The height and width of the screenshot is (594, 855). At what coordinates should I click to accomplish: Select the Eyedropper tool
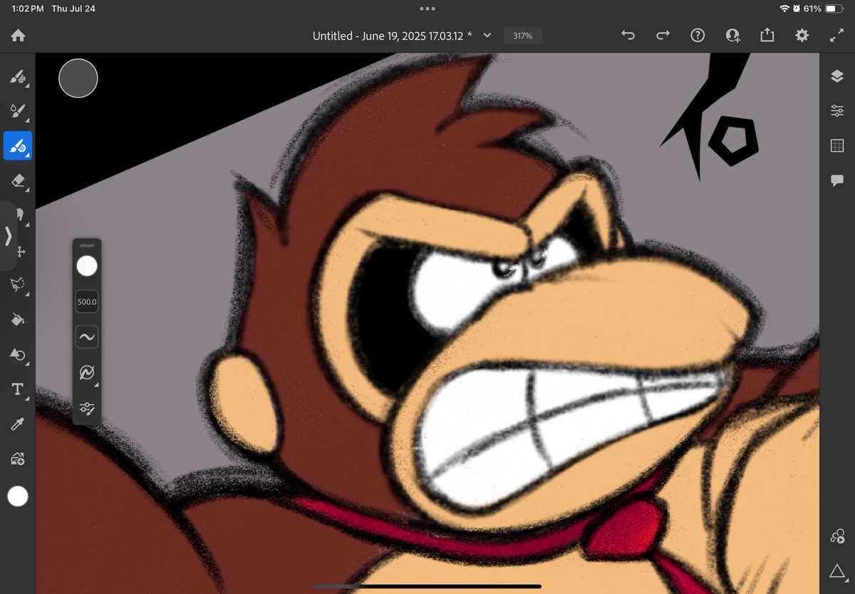tap(17, 424)
